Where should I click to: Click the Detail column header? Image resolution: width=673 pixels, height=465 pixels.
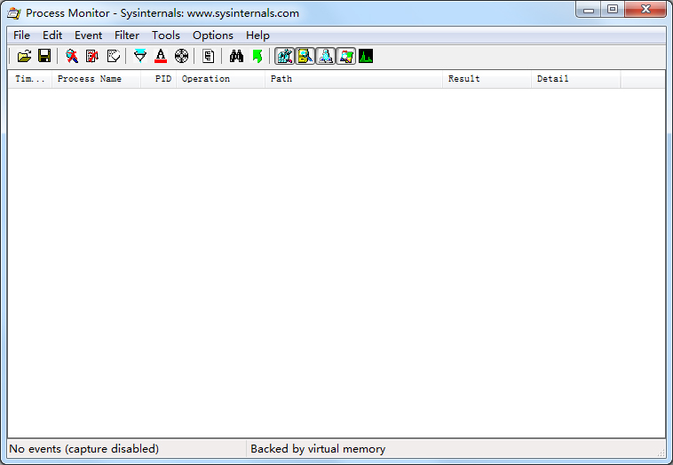click(x=576, y=79)
